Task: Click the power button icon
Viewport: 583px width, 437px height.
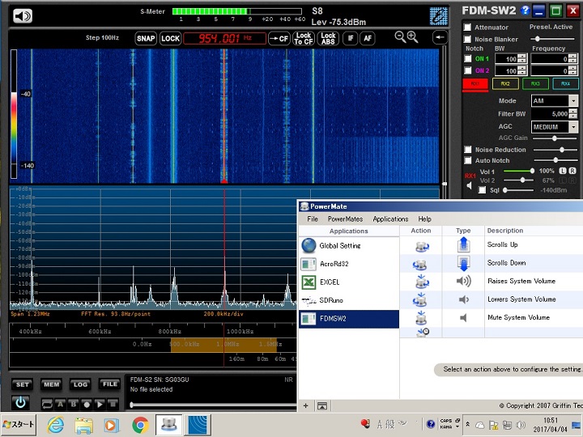Action: click(20, 402)
